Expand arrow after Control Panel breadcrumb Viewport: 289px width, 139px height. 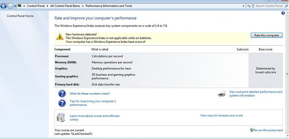click(47, 6)
